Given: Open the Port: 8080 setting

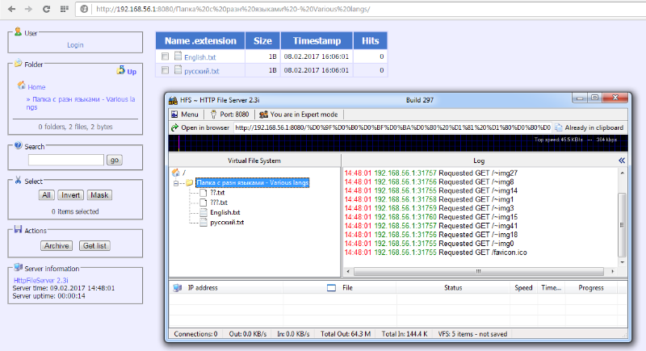Looking at the screenshot, I should click(x=229, y=115).
